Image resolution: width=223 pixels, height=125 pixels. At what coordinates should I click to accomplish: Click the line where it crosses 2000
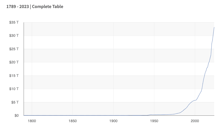click(195, 100)
